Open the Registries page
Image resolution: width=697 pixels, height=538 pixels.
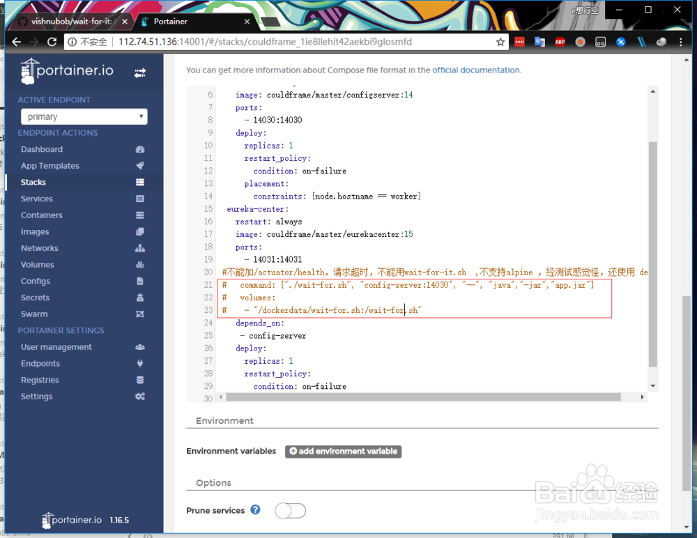[40, 380]
